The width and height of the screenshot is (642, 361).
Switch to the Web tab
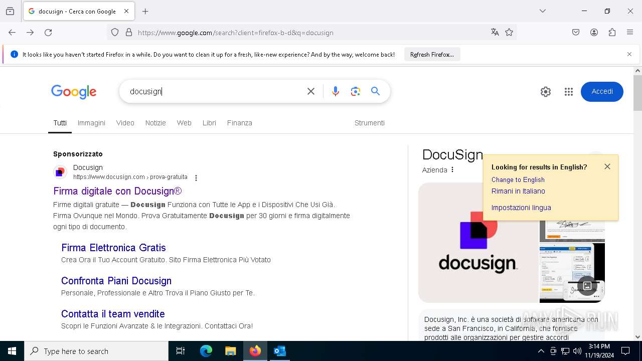184,123
